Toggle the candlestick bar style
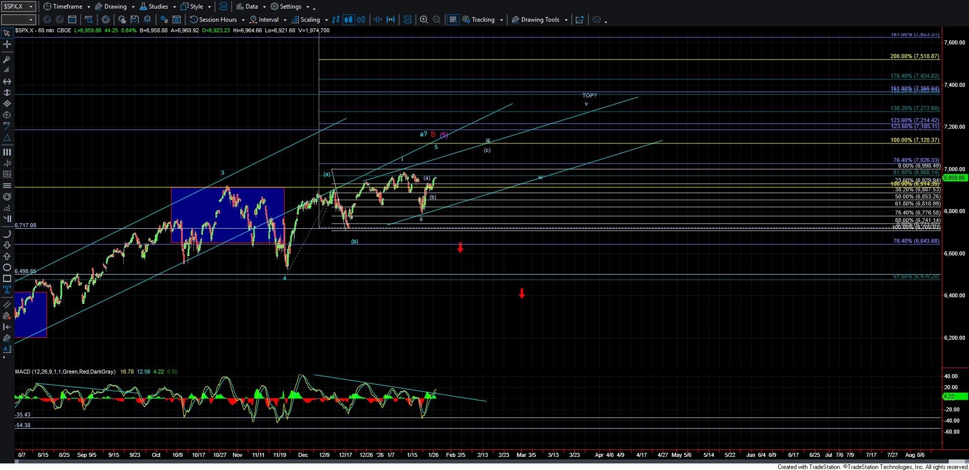The image size is (969, 470). pos(348,20)
